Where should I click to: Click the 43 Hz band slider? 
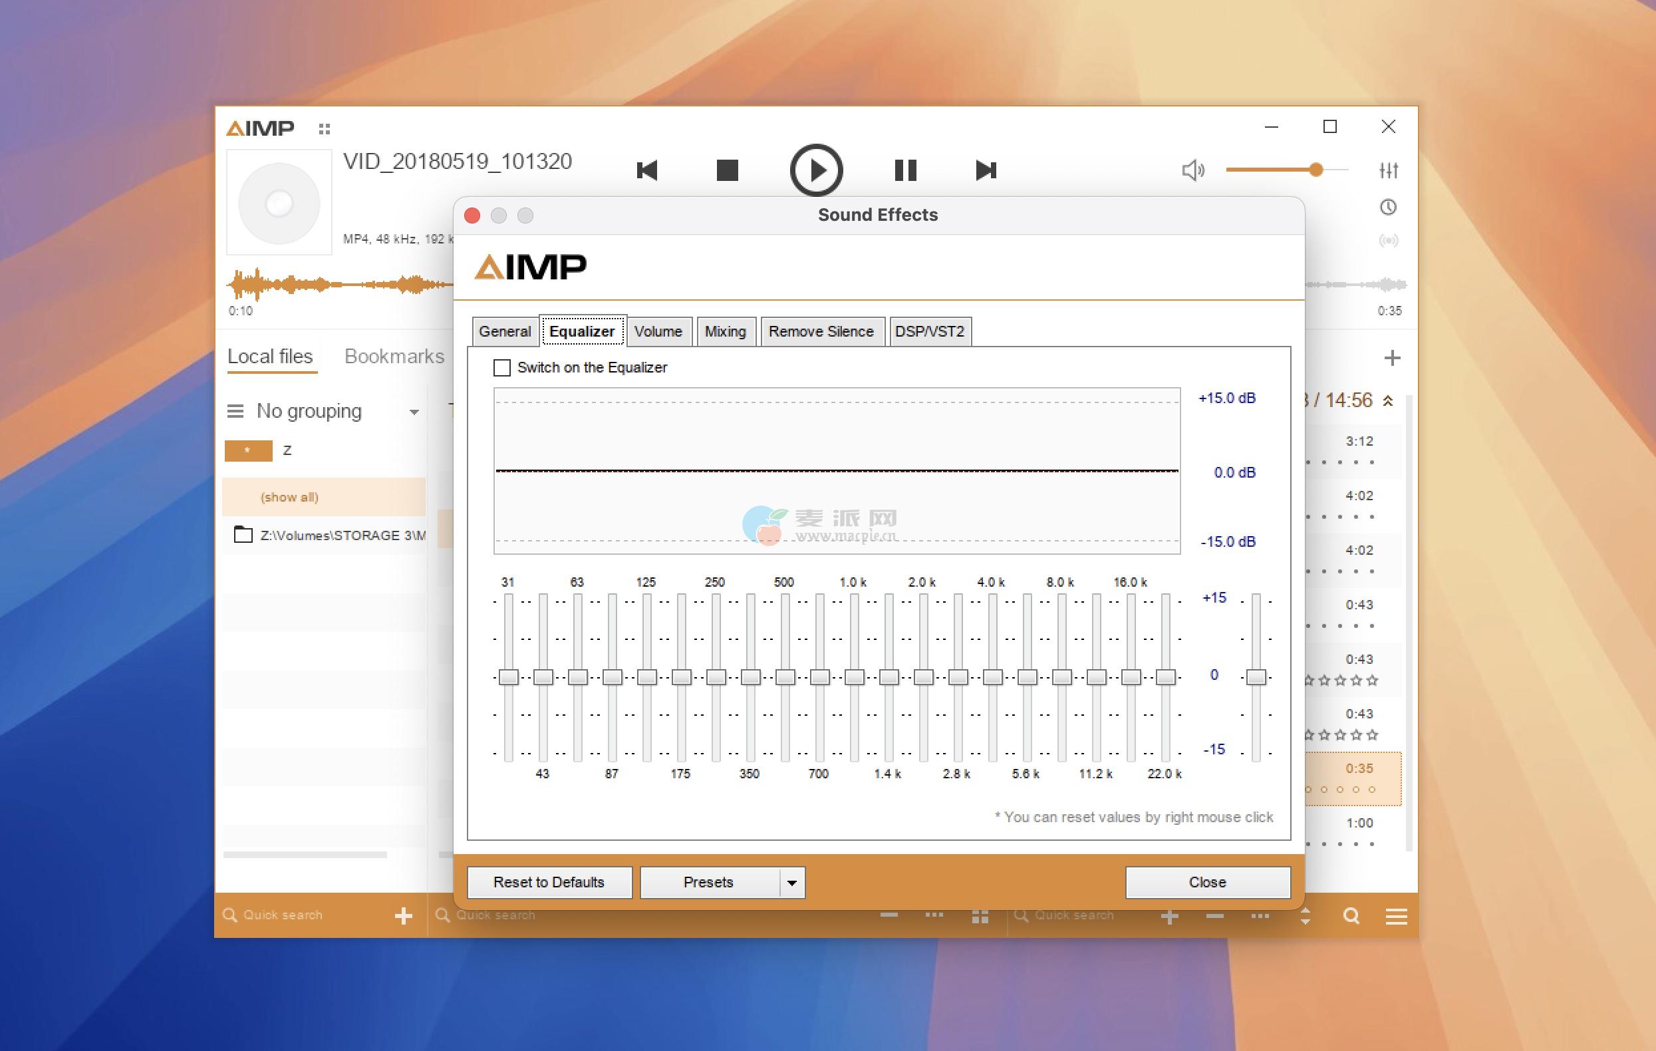coord(543,676)
